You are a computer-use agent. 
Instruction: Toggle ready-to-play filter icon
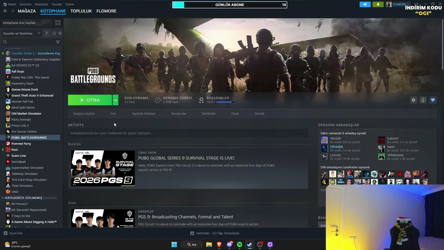point(60,33)
